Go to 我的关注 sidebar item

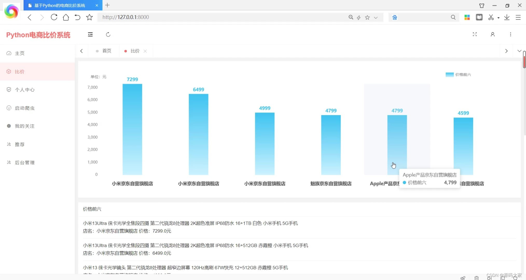(x=25, y=126)
